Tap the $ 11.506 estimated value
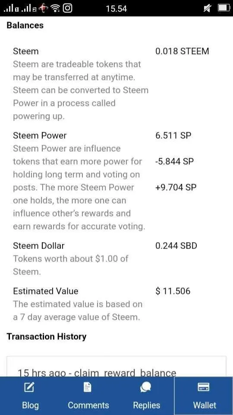Screen dimensions: 233x415 coord(173,291)
